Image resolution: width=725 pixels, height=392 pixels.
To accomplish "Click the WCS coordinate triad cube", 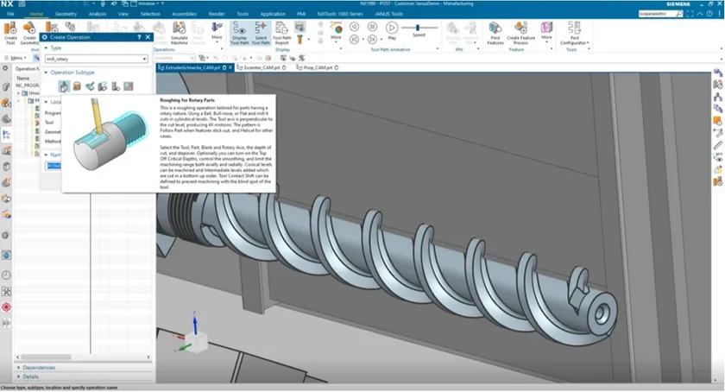I will pos(198,344).
